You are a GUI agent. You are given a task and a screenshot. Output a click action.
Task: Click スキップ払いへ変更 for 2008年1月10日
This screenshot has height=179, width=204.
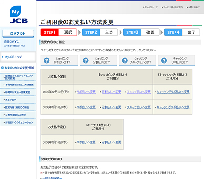coord(139,107)
